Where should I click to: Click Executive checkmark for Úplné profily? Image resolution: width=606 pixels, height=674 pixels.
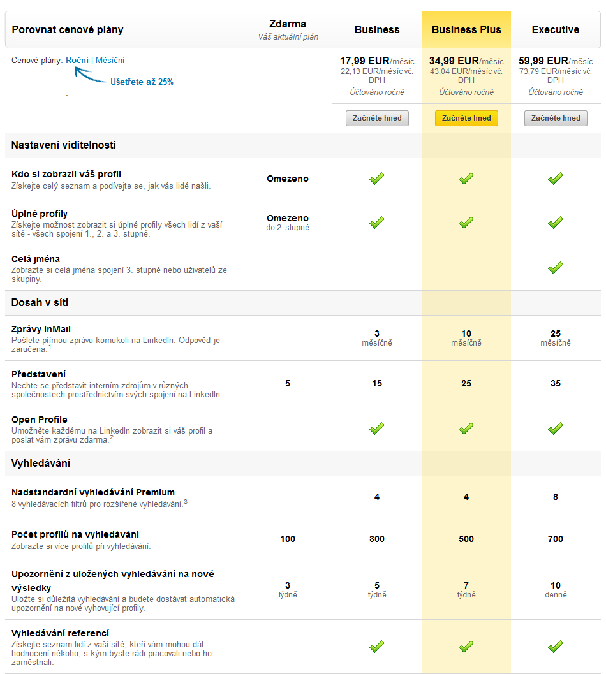click(556, 223)
